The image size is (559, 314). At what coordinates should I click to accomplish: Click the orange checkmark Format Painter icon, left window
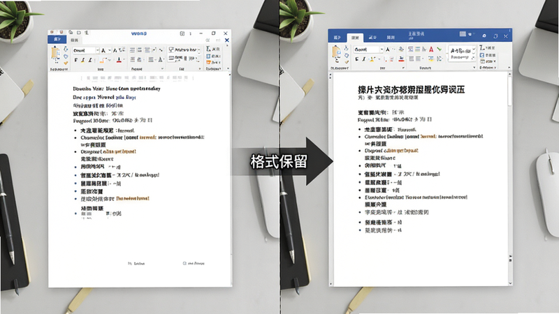[x=66, y=63]
